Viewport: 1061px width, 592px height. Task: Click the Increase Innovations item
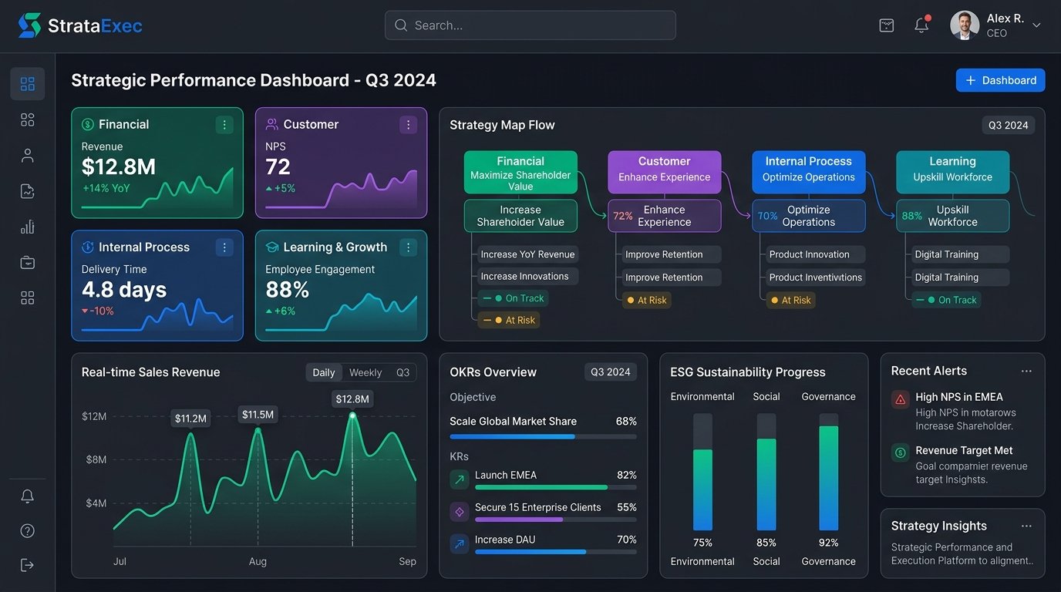coord(527,276)
